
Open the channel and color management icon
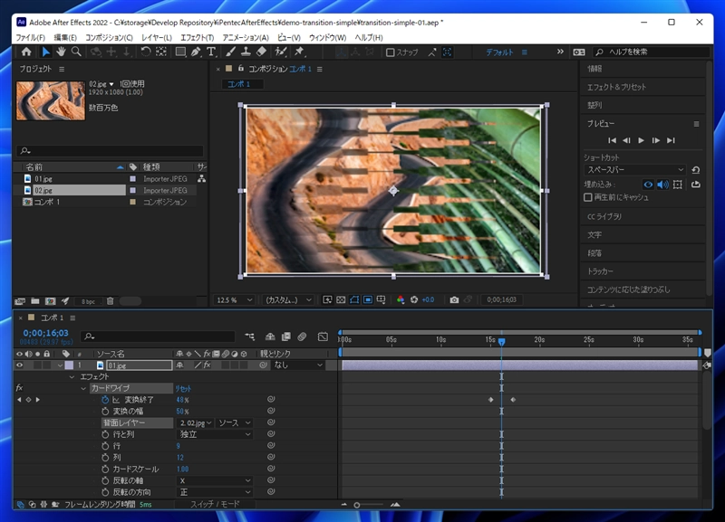point(401,300)
